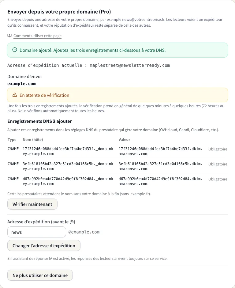This screenshot has height=288, width=235.
Task: Click the warning triangle pending icon
Action: 15,95
